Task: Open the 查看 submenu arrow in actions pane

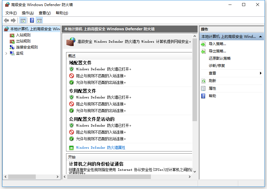Action: tap(261, 73)
